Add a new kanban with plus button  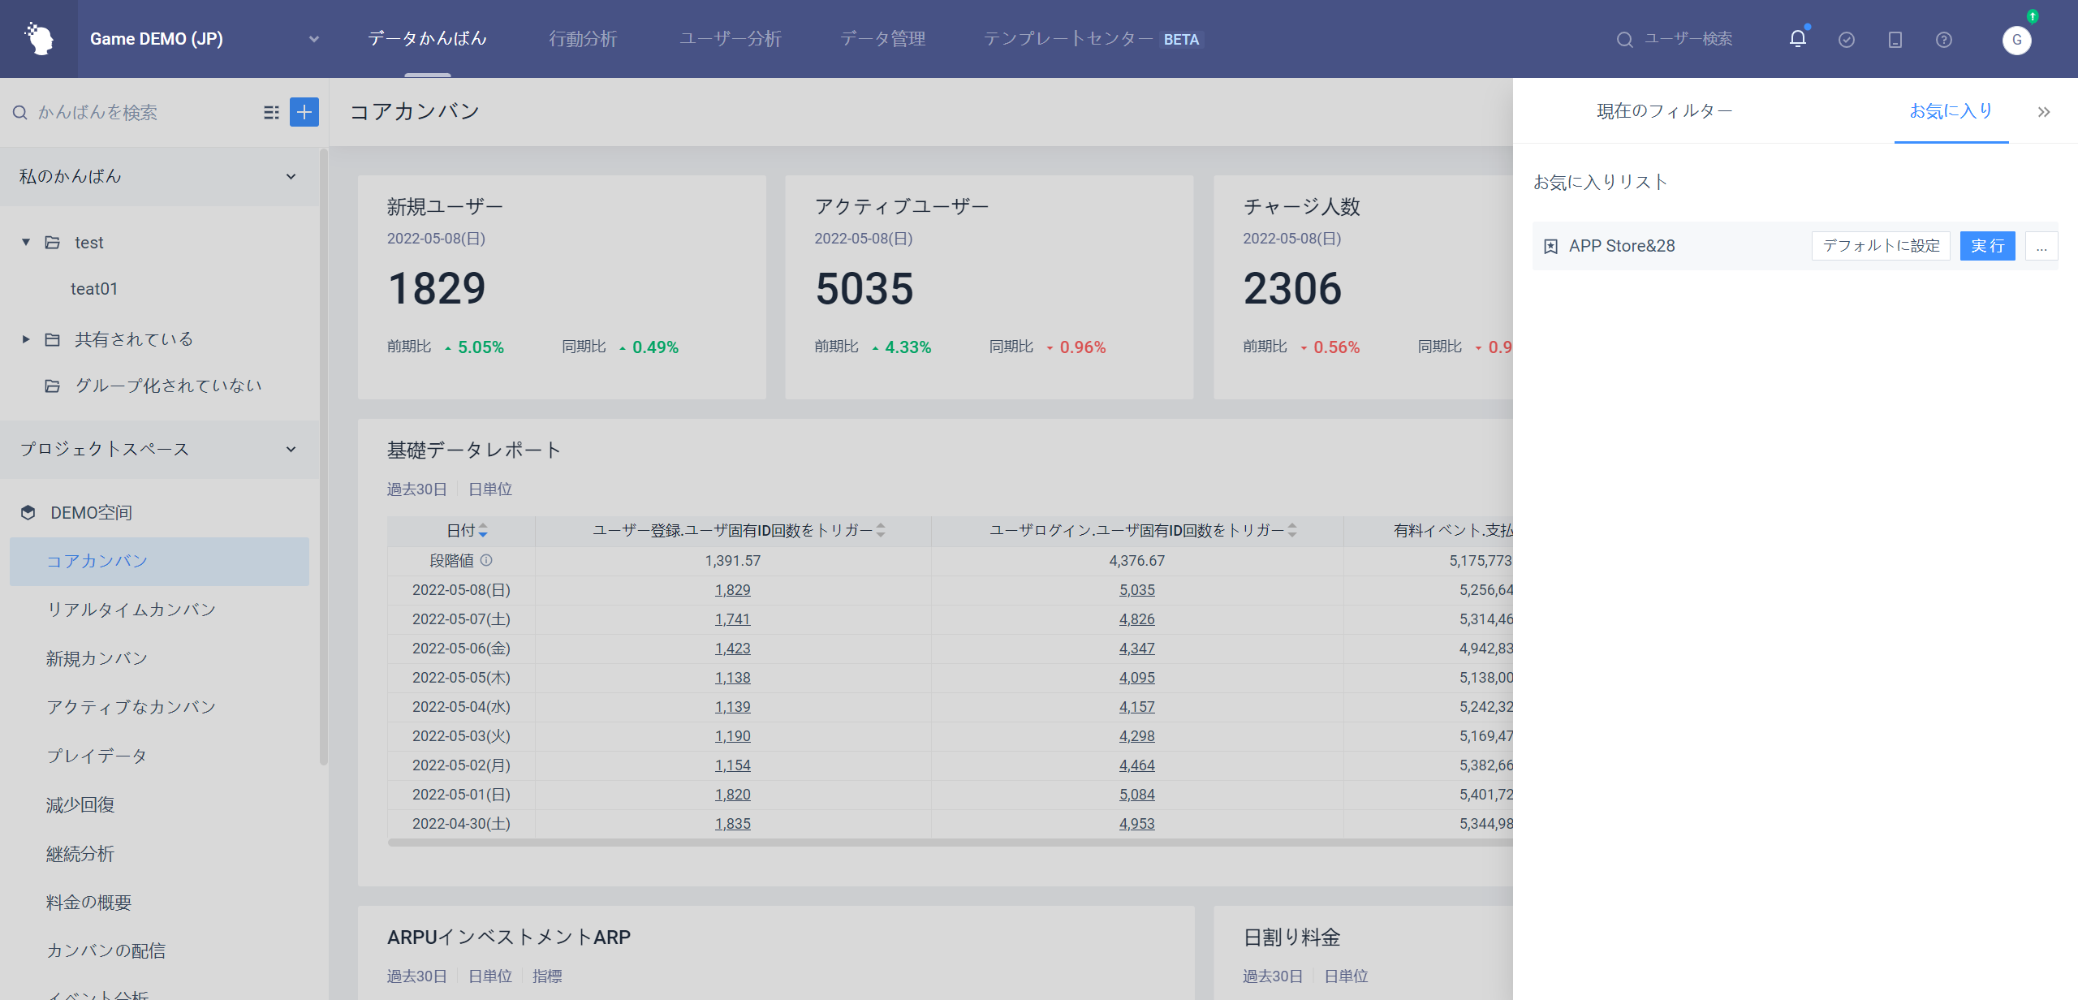coord(304,112)
